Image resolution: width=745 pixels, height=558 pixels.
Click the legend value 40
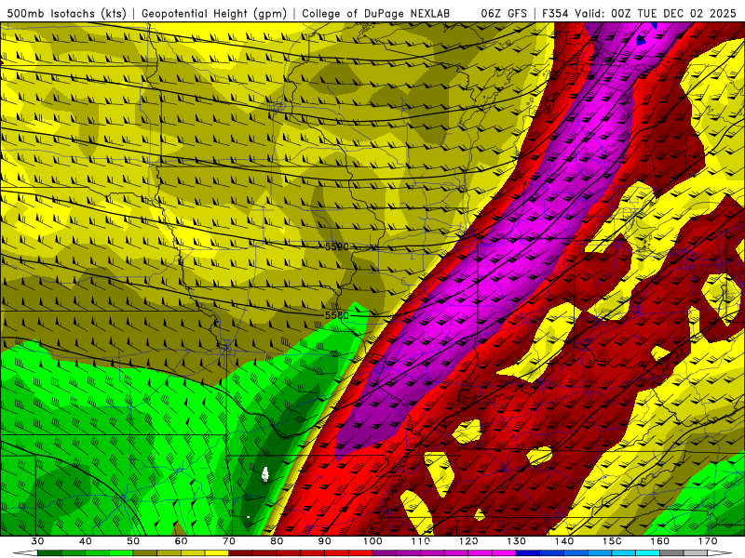[x=86, y=541]
